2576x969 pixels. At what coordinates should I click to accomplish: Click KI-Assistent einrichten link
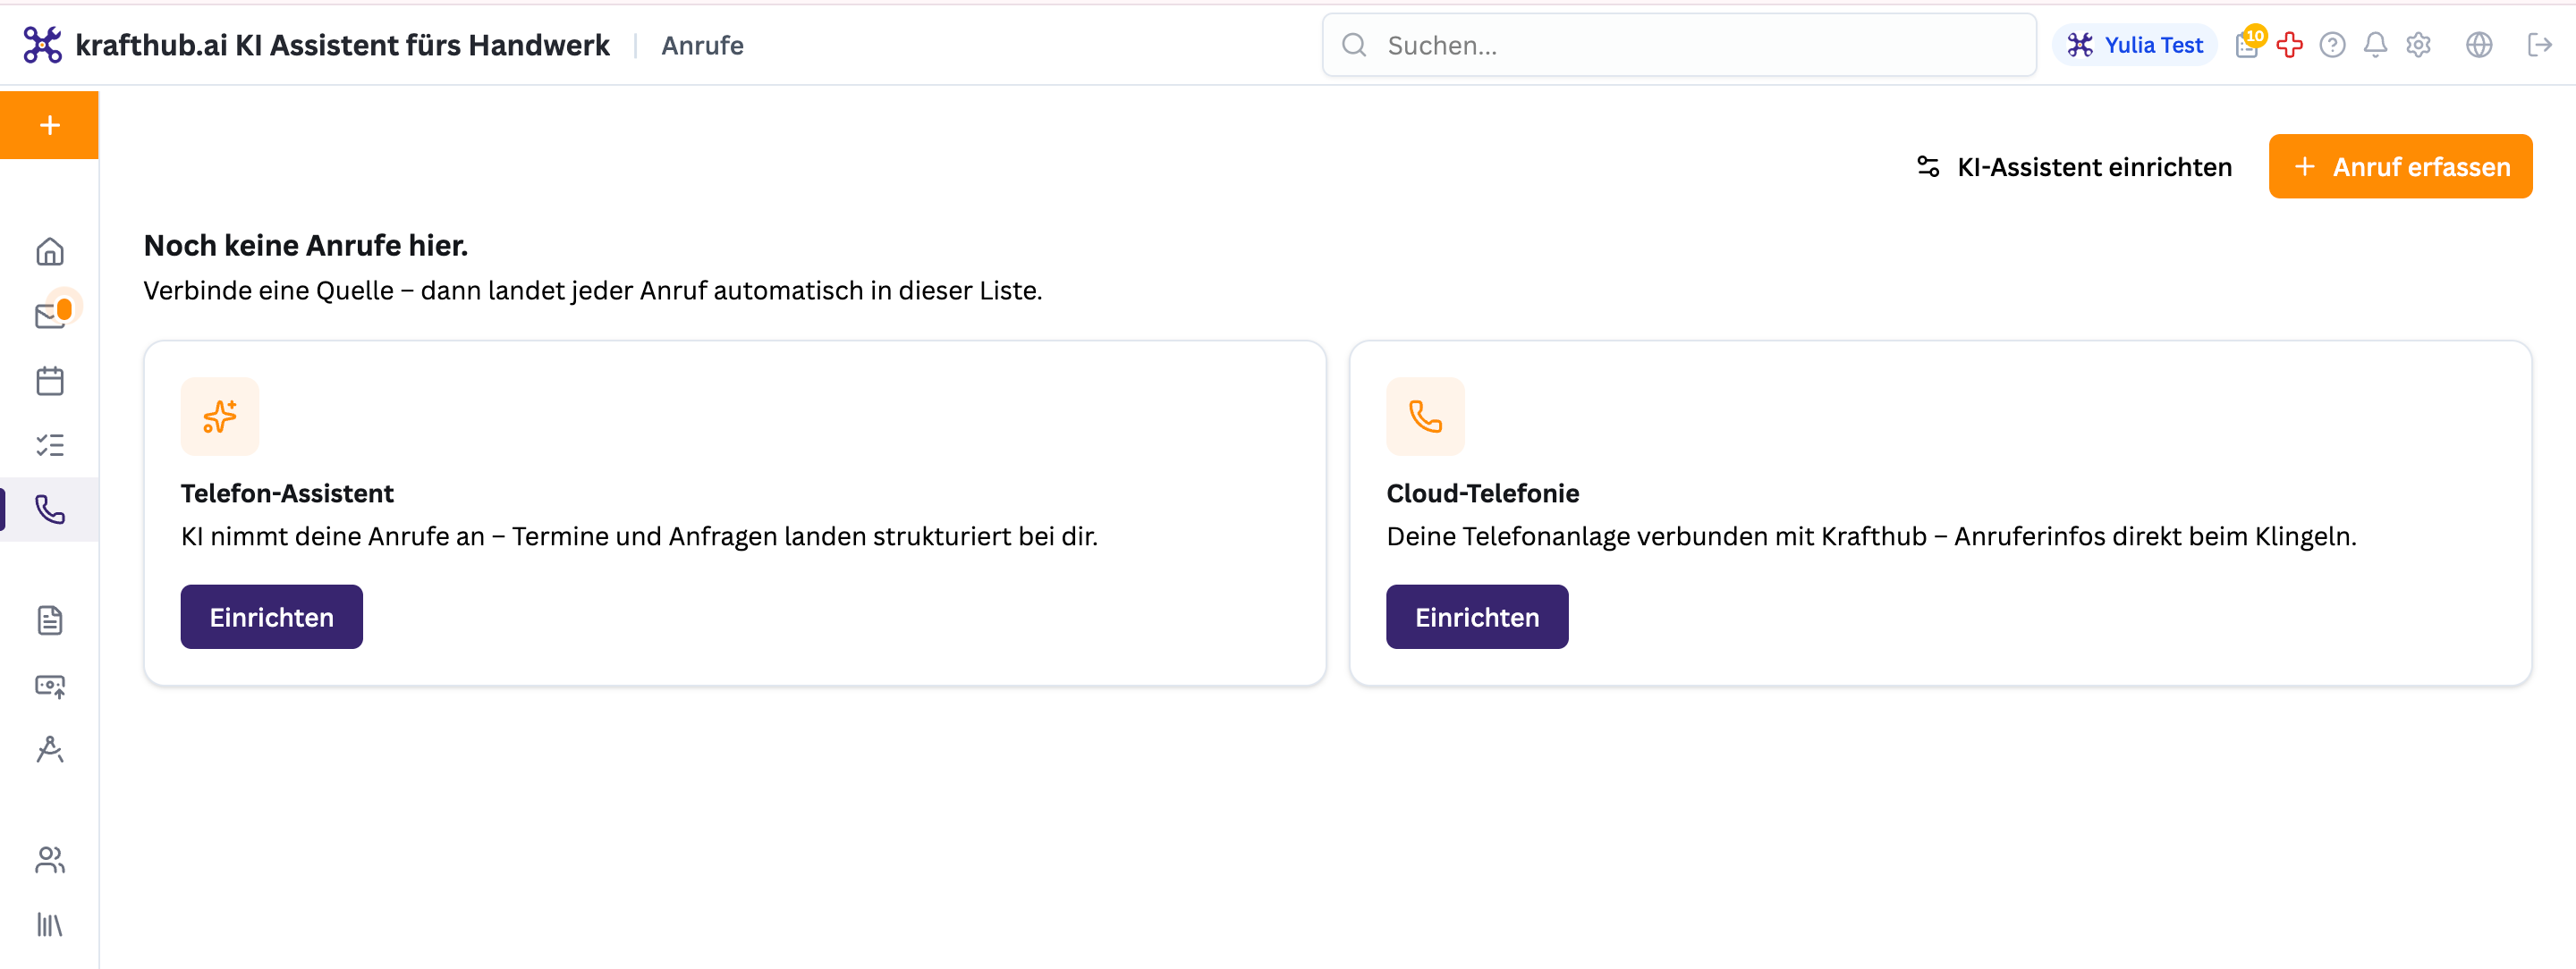[2074, 167]
